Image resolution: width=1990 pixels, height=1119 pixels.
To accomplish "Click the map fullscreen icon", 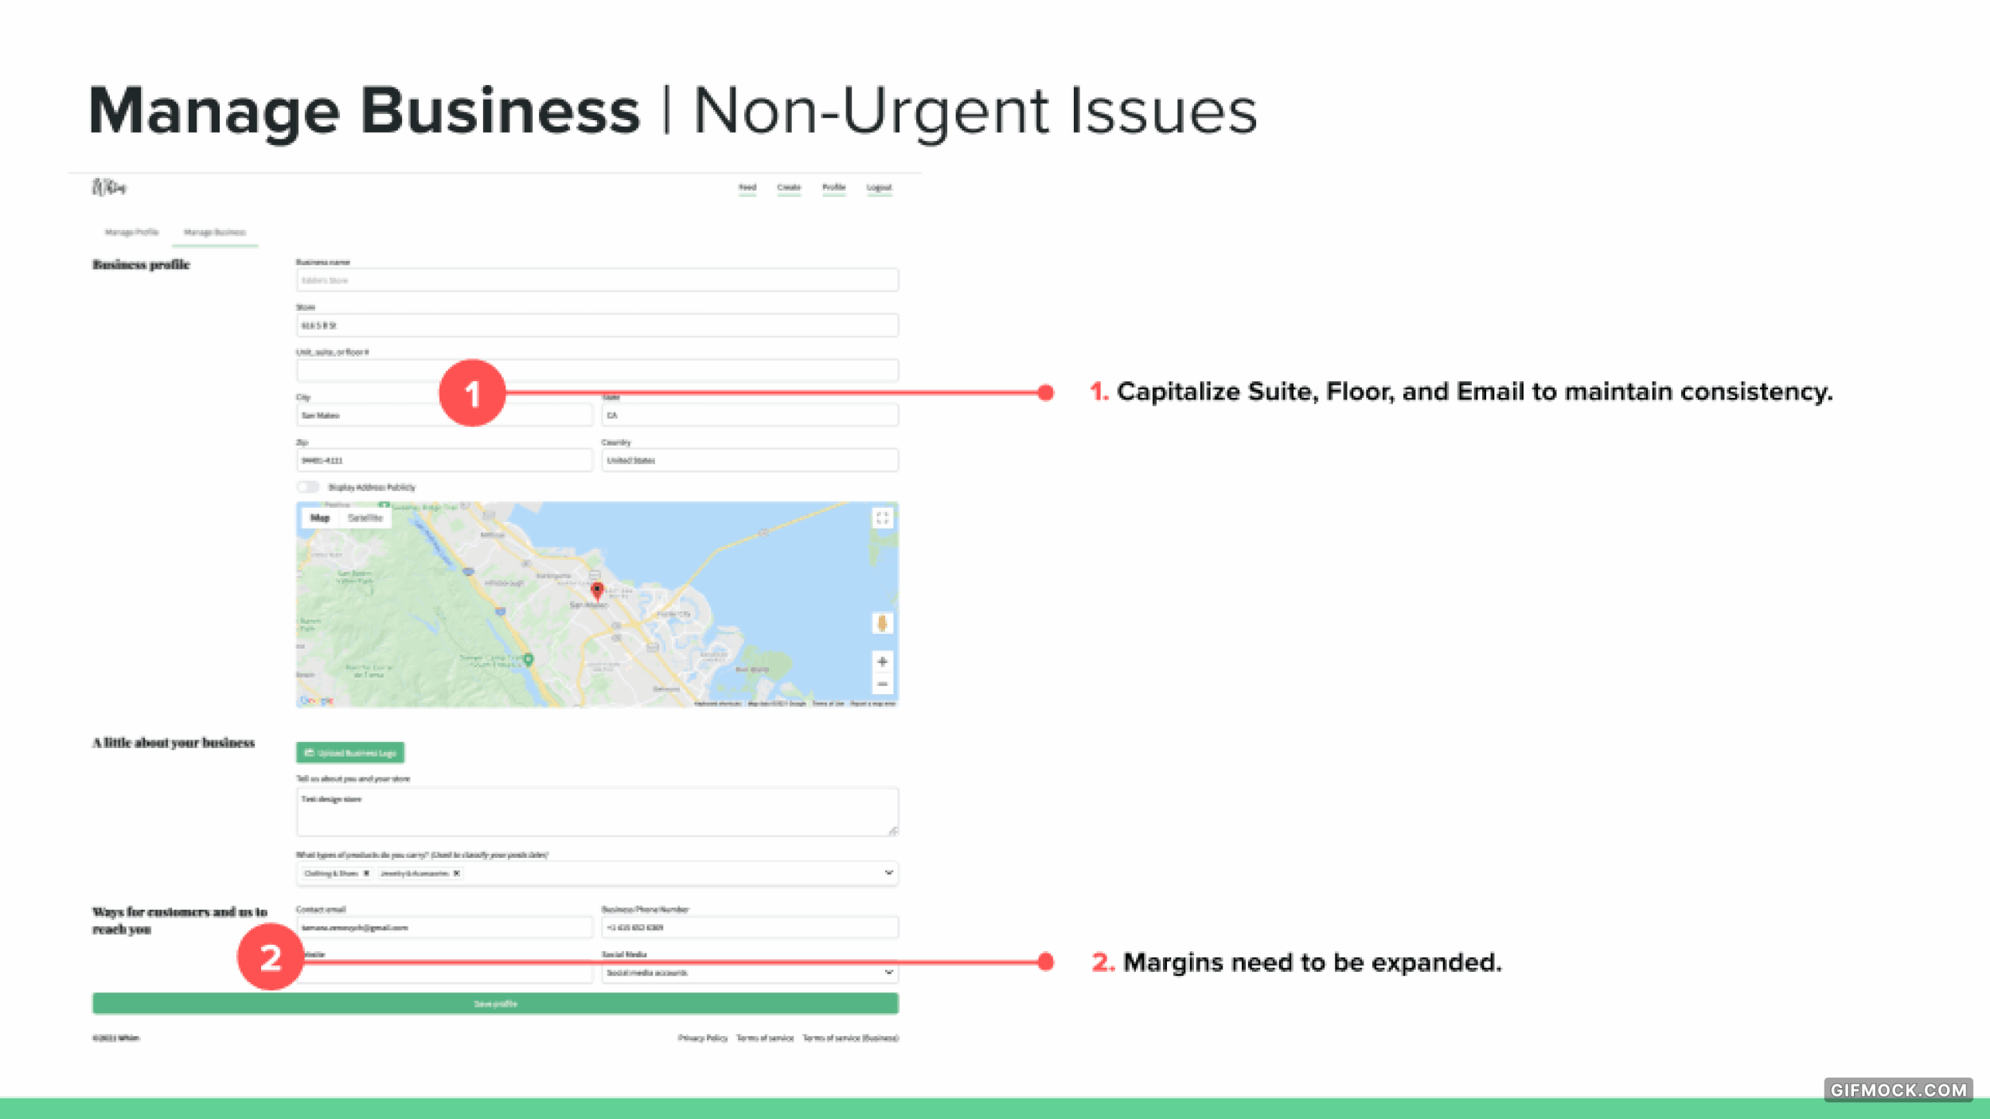I will tap(882, 518).
